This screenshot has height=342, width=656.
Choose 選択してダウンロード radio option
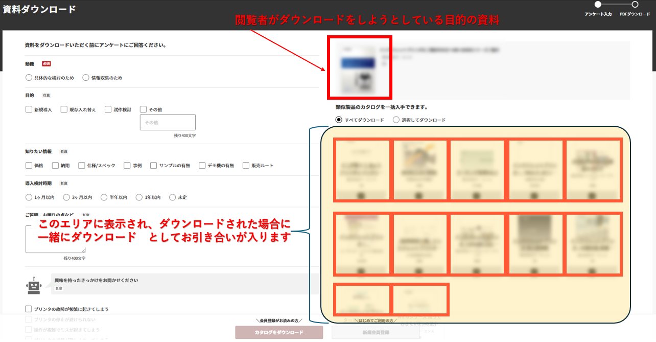pos(395,119)
